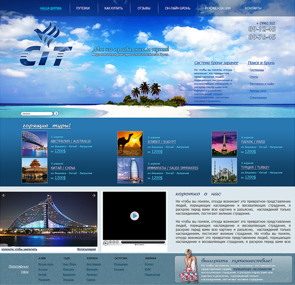This screenshot has height=285, width=295.
Task: Seek on the video progress bar
Action: (x=143, y=242)
